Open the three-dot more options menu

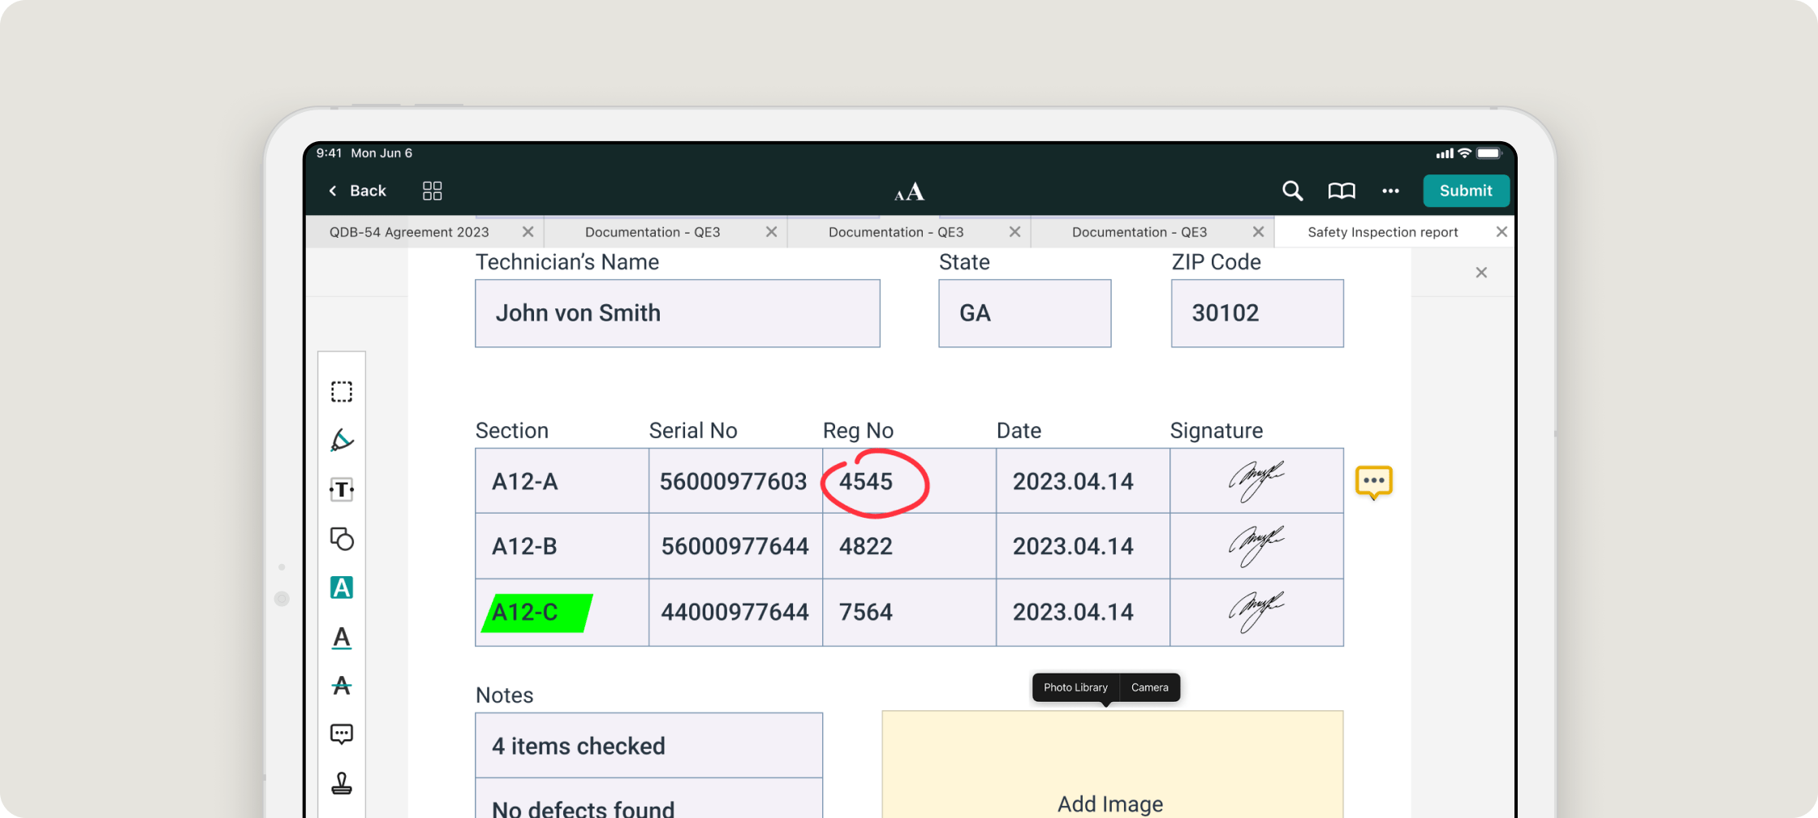1390,191
